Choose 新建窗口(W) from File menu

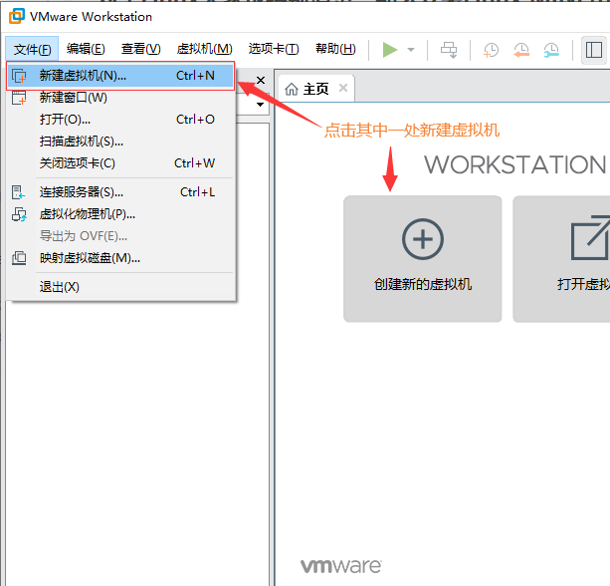coord(120,98)
